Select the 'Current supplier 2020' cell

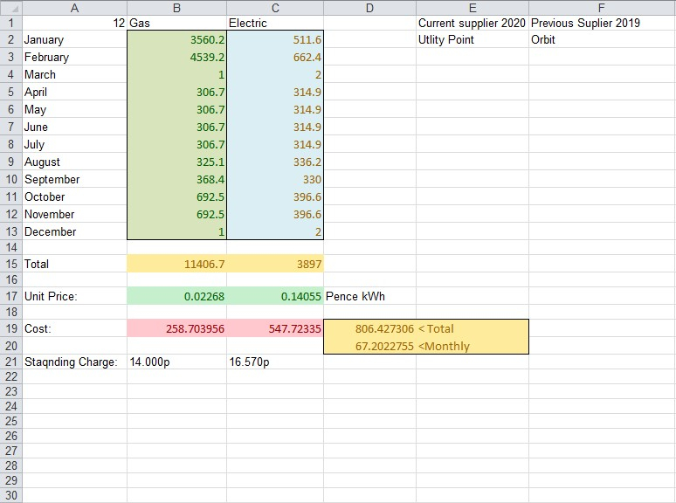(x=472, y=24)
